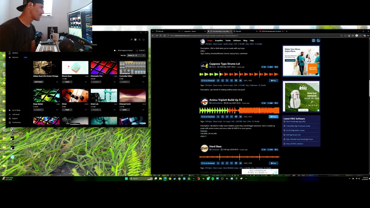Open more options for Drum Lab

[114, 110]
